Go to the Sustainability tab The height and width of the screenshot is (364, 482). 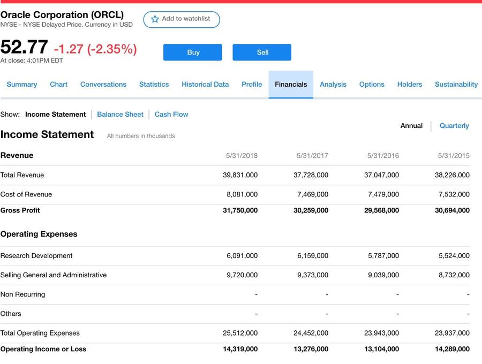point(456,85)
